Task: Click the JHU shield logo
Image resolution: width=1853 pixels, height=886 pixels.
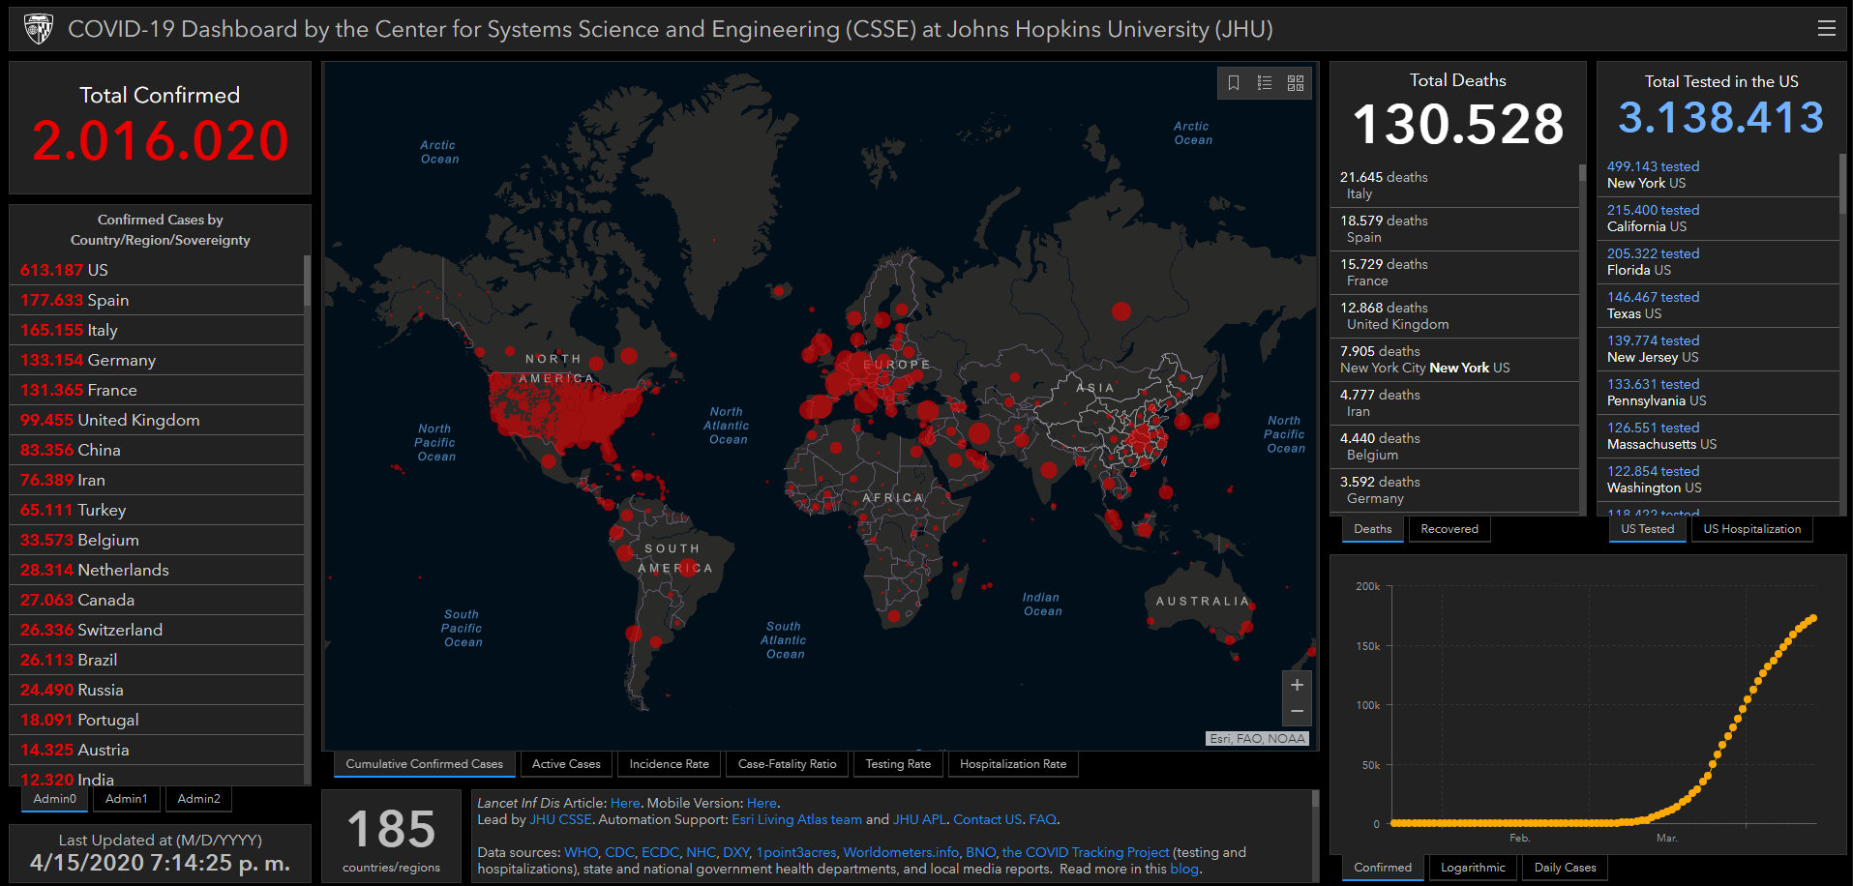Action: [38, 29]
